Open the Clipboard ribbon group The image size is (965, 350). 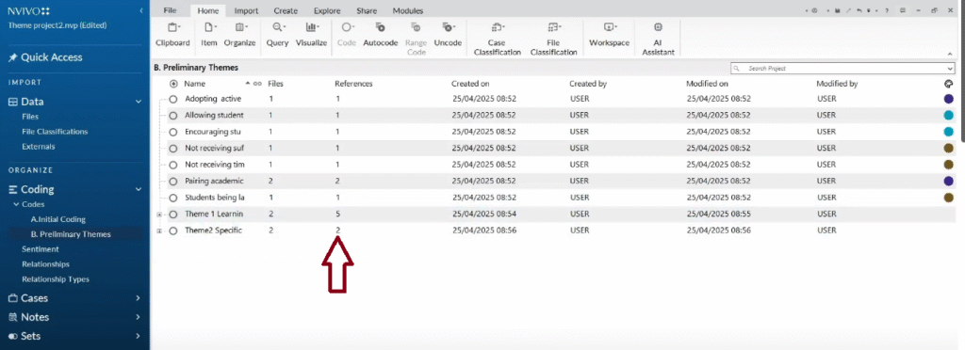tap(173, 35)
